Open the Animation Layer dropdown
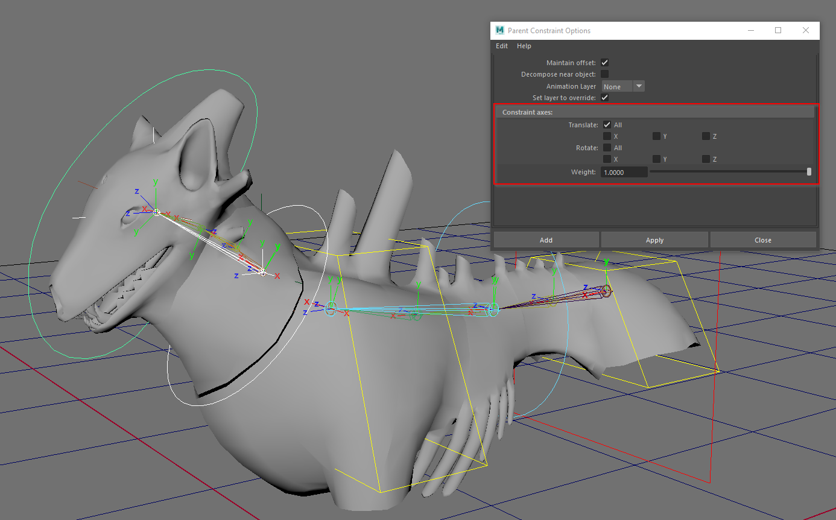836x520 pixels. click(x=623, y=86)
